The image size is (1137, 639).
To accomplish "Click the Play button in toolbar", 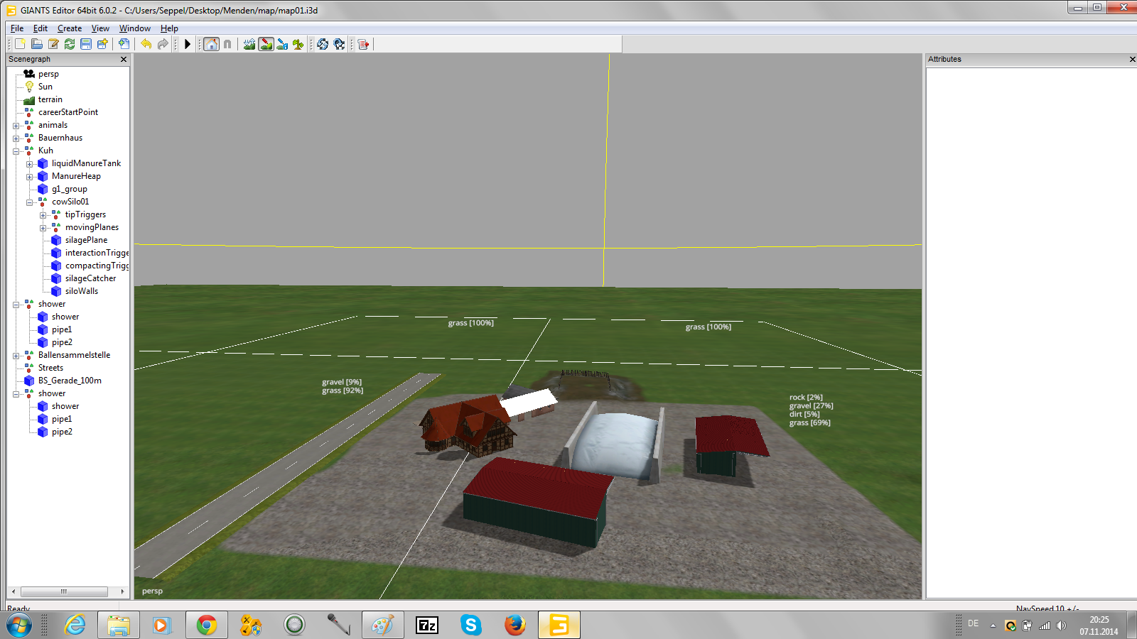I will pos(188,44).
